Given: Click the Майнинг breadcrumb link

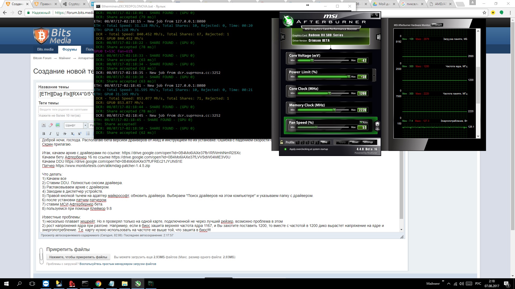Looking at the screenshot, I should click(x=65, y=58).
